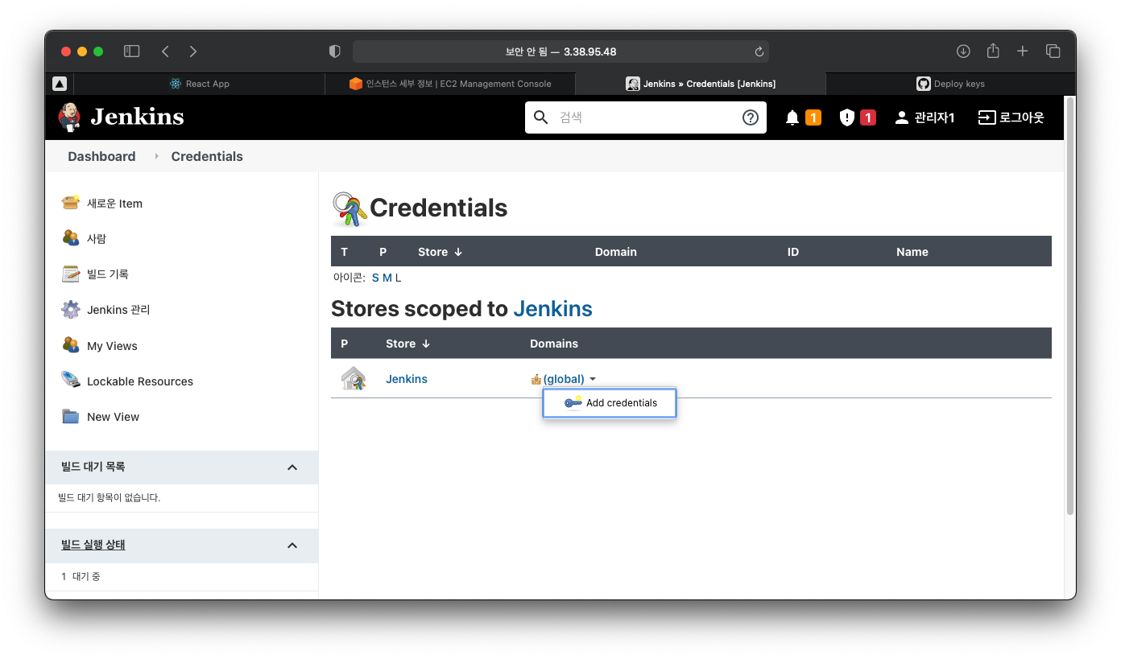Open the Dashboard breadcrumb link

(101, 156)
